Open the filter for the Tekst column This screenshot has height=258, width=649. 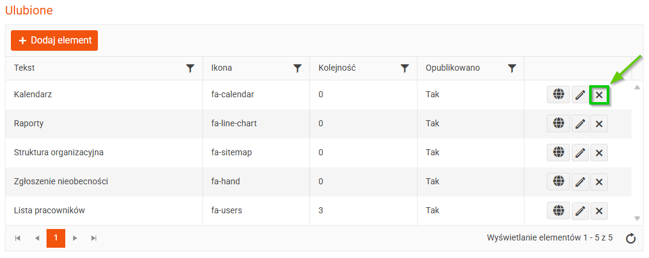190,69
